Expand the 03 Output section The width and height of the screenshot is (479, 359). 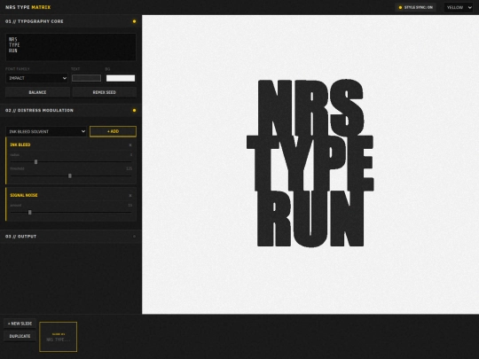(x=71, y=237)
